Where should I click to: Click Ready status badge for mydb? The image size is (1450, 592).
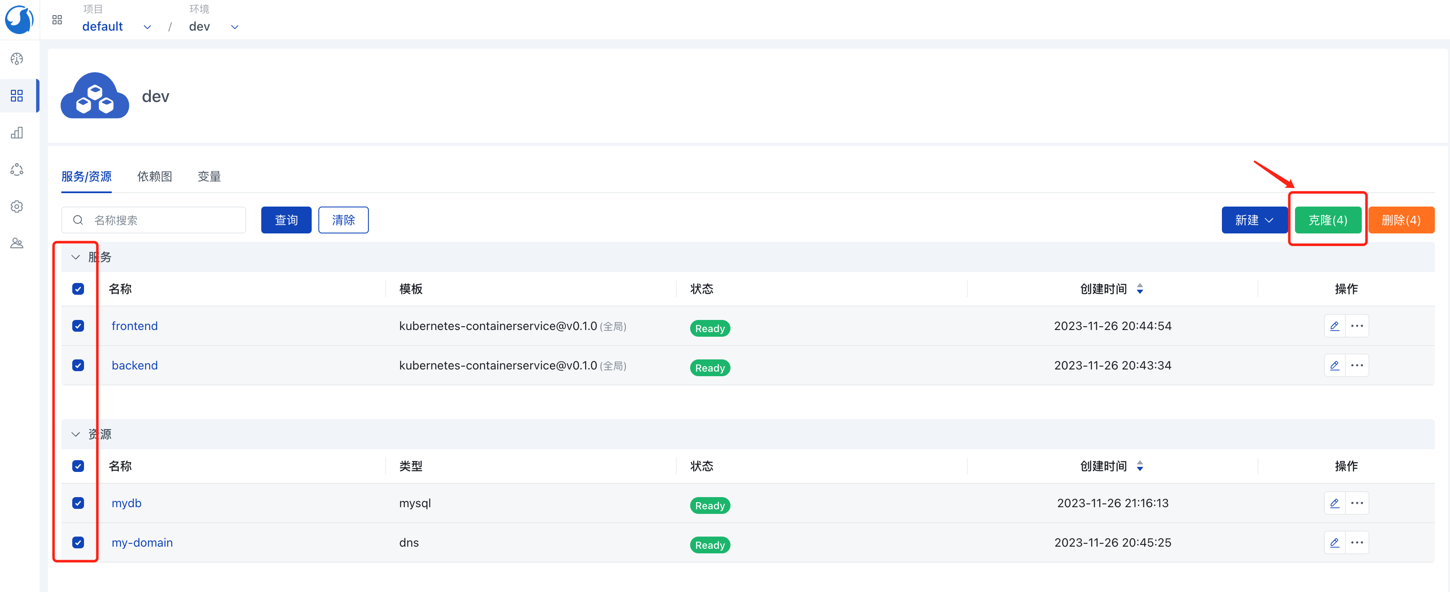click(710, 506)
